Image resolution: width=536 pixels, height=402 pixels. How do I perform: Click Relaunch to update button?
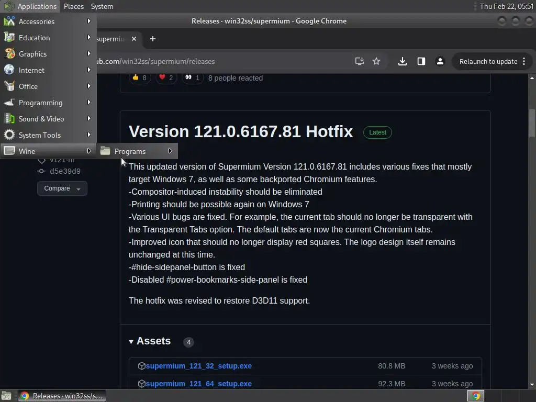pyautogui.click(x=488, y=62)
